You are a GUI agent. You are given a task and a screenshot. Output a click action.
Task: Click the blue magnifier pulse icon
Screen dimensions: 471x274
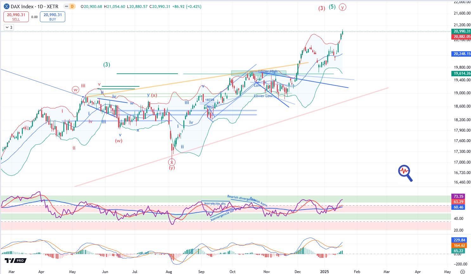pyautogui.click(x=405, y=173)
